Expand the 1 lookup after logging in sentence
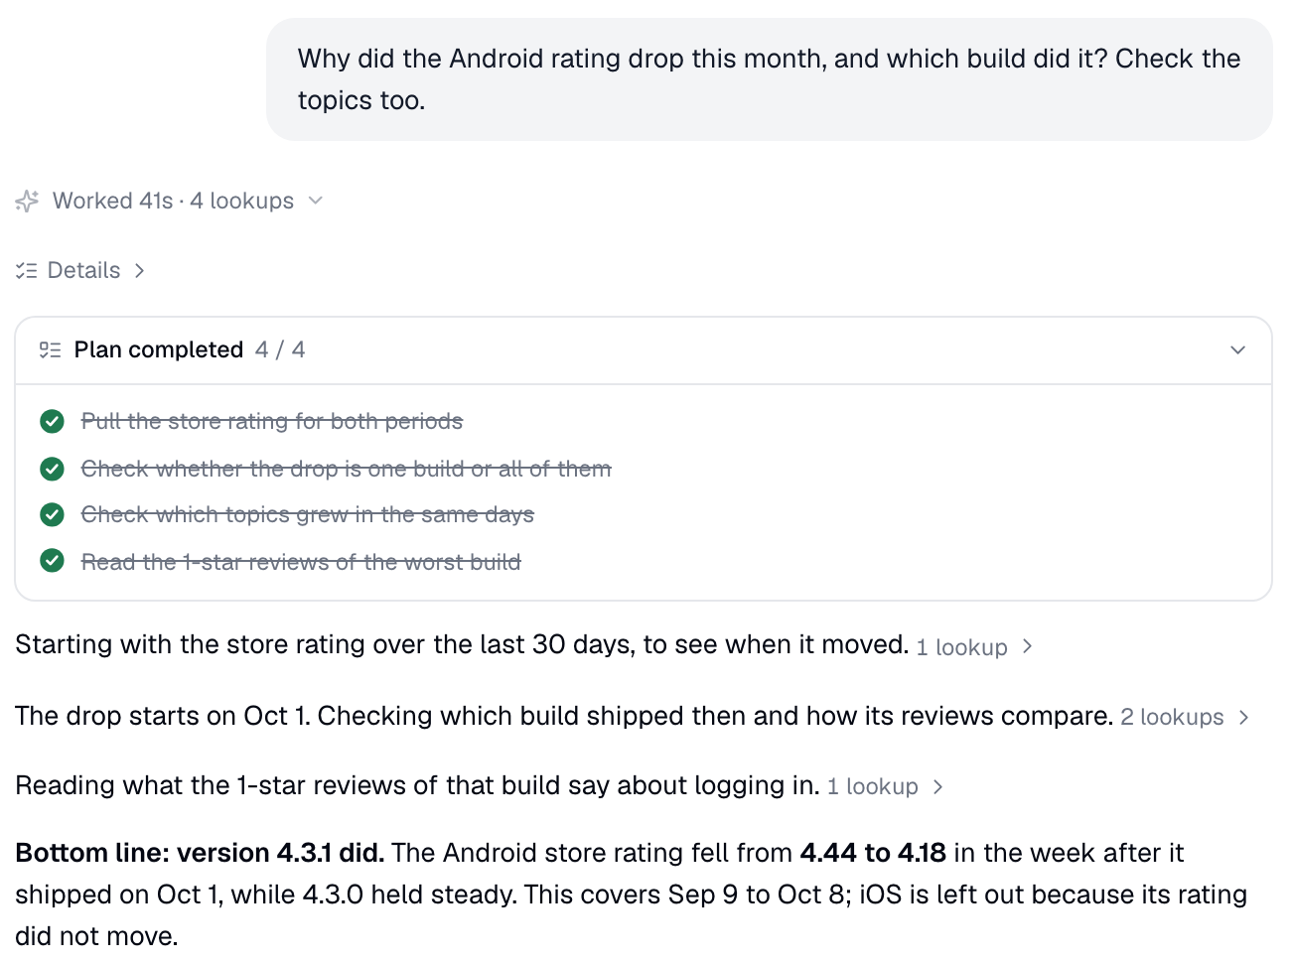The height and width of the screenshot is (965, 1291). (885, 786)
